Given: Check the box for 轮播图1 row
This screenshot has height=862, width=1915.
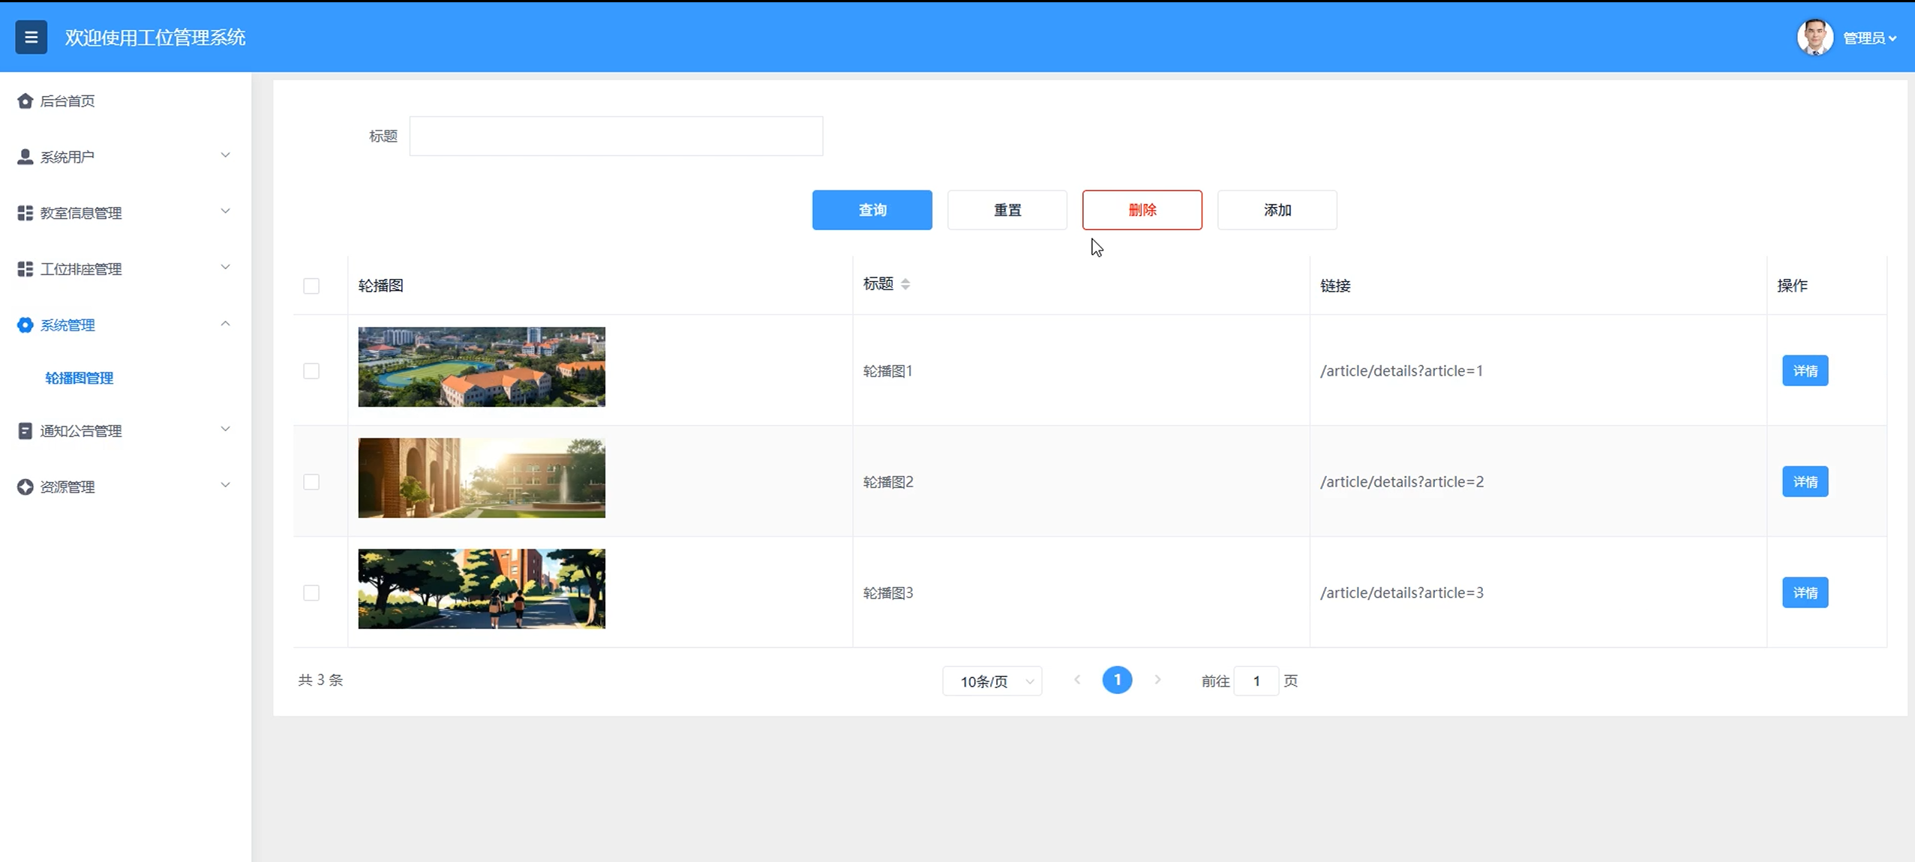Looking at the screenshot, I should point(311,371).
